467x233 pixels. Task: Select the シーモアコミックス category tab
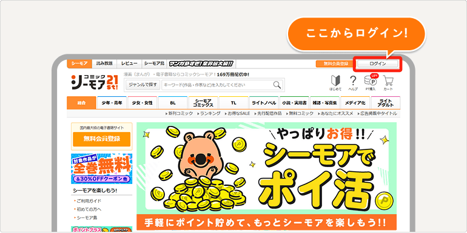pyautogui.click(x=203, y=103)
